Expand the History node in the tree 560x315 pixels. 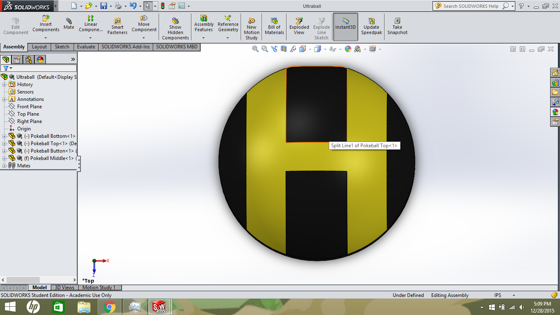(5, 84)
